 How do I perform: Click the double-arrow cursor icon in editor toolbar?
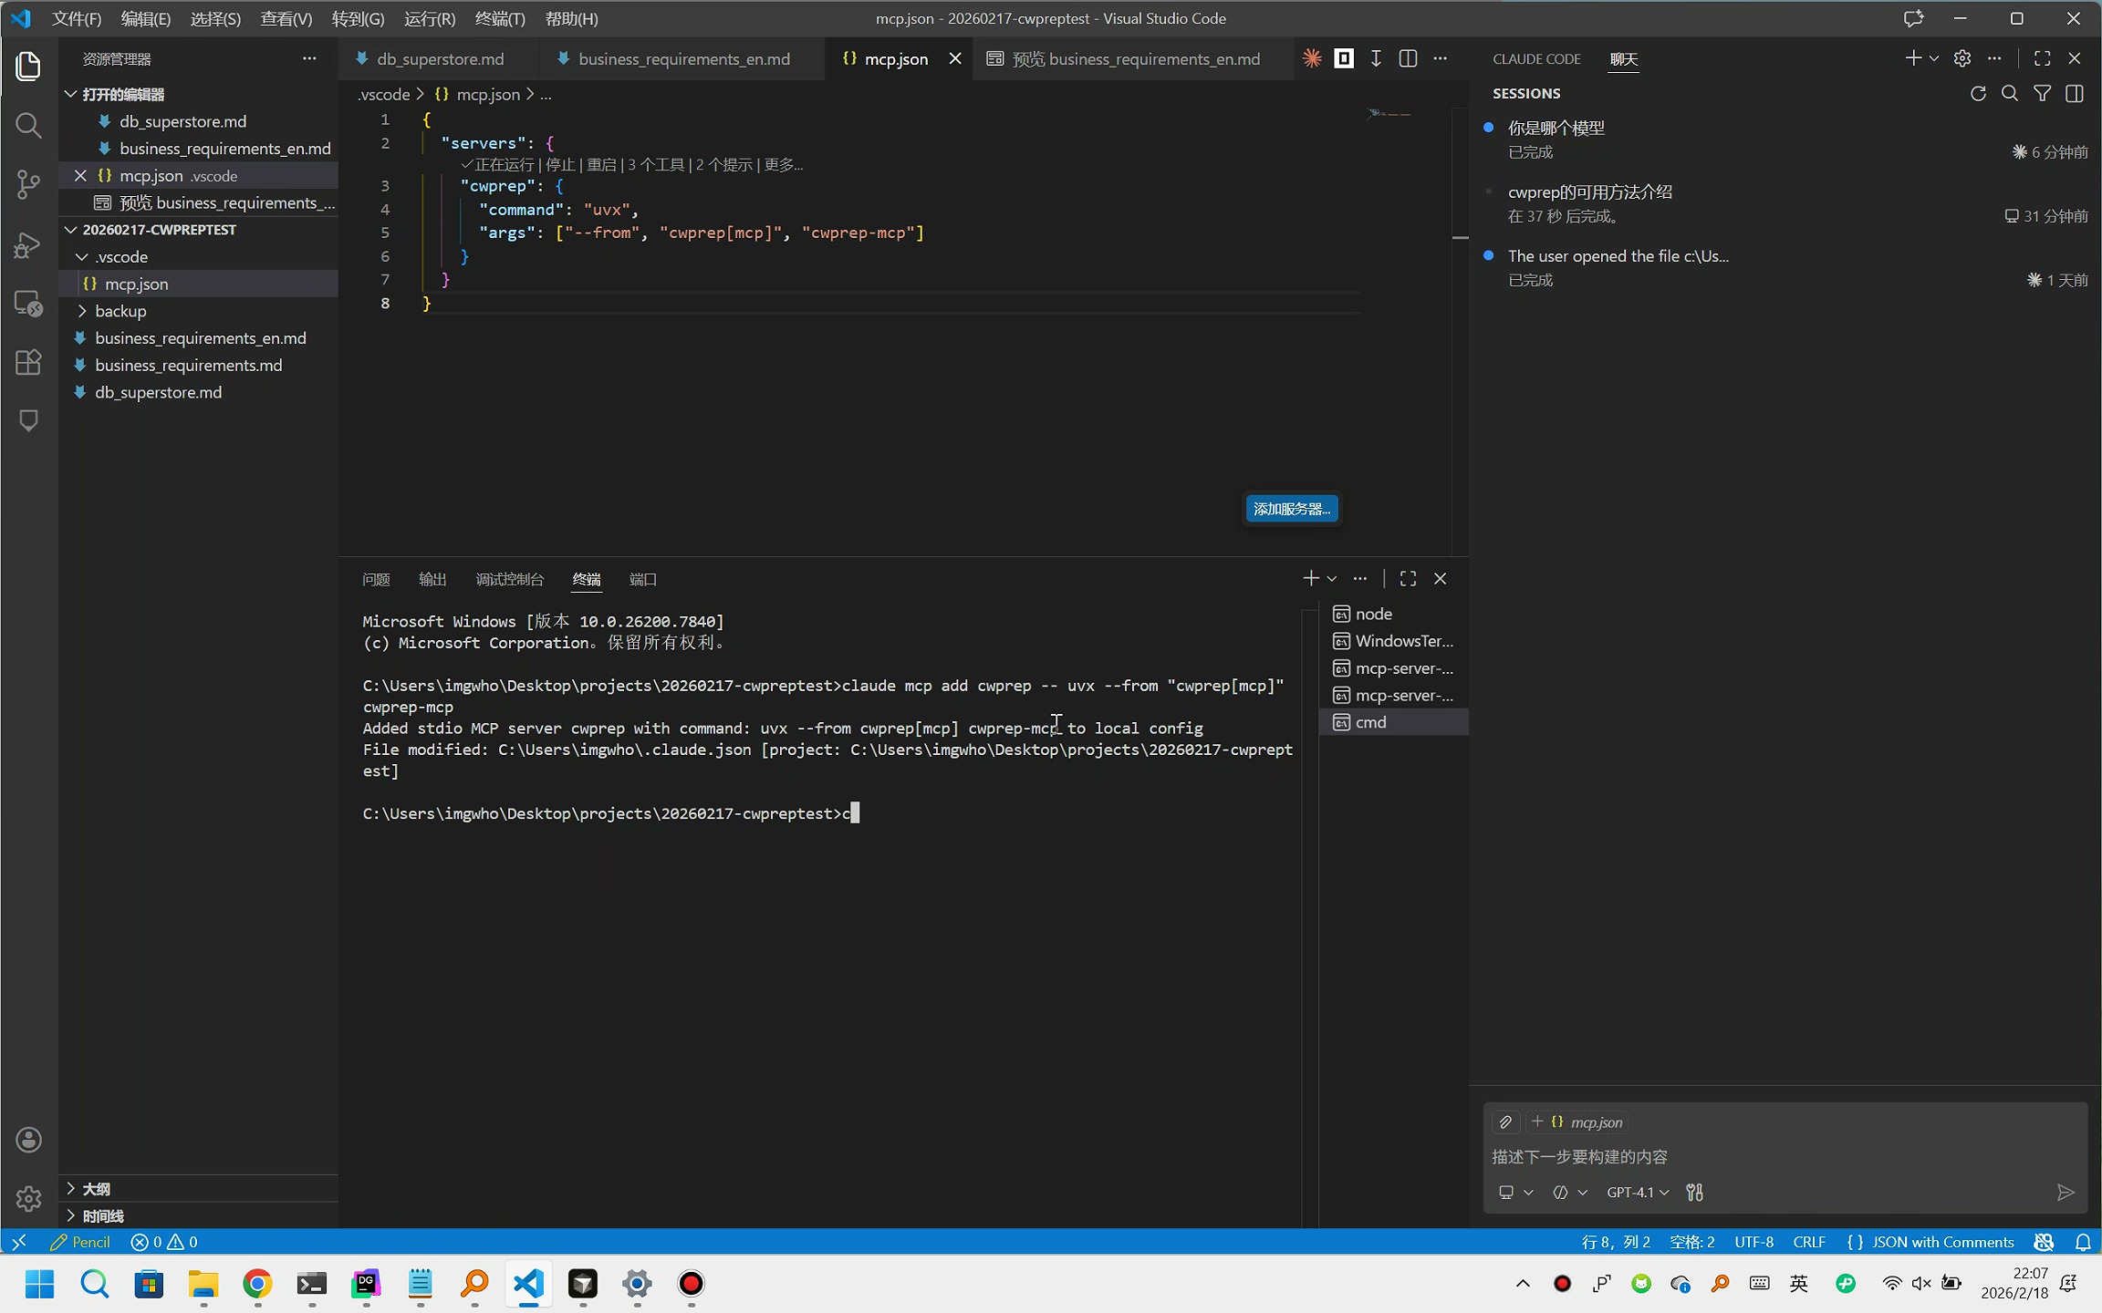1376,58
